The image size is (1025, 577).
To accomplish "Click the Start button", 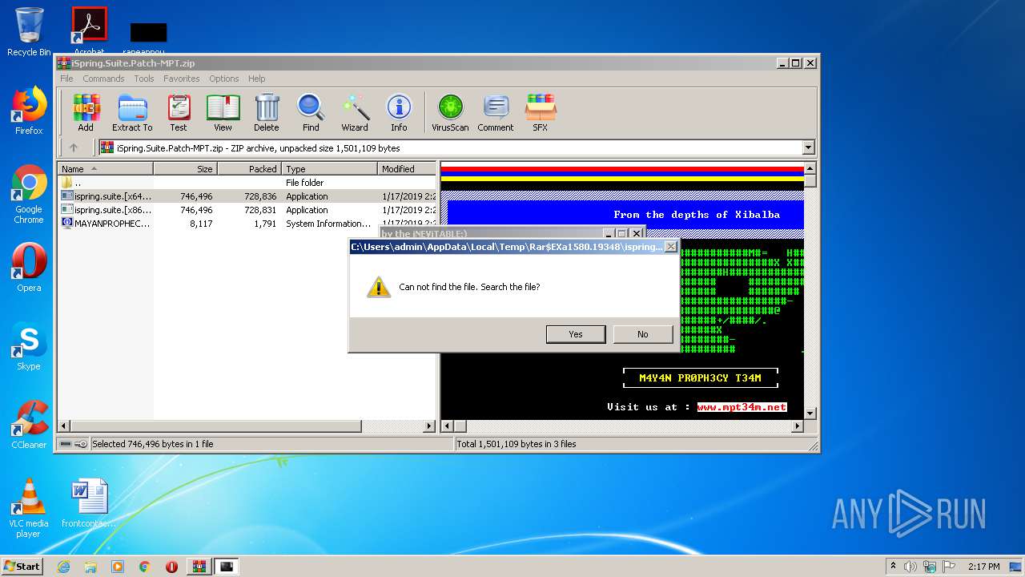I will [22, 567].
